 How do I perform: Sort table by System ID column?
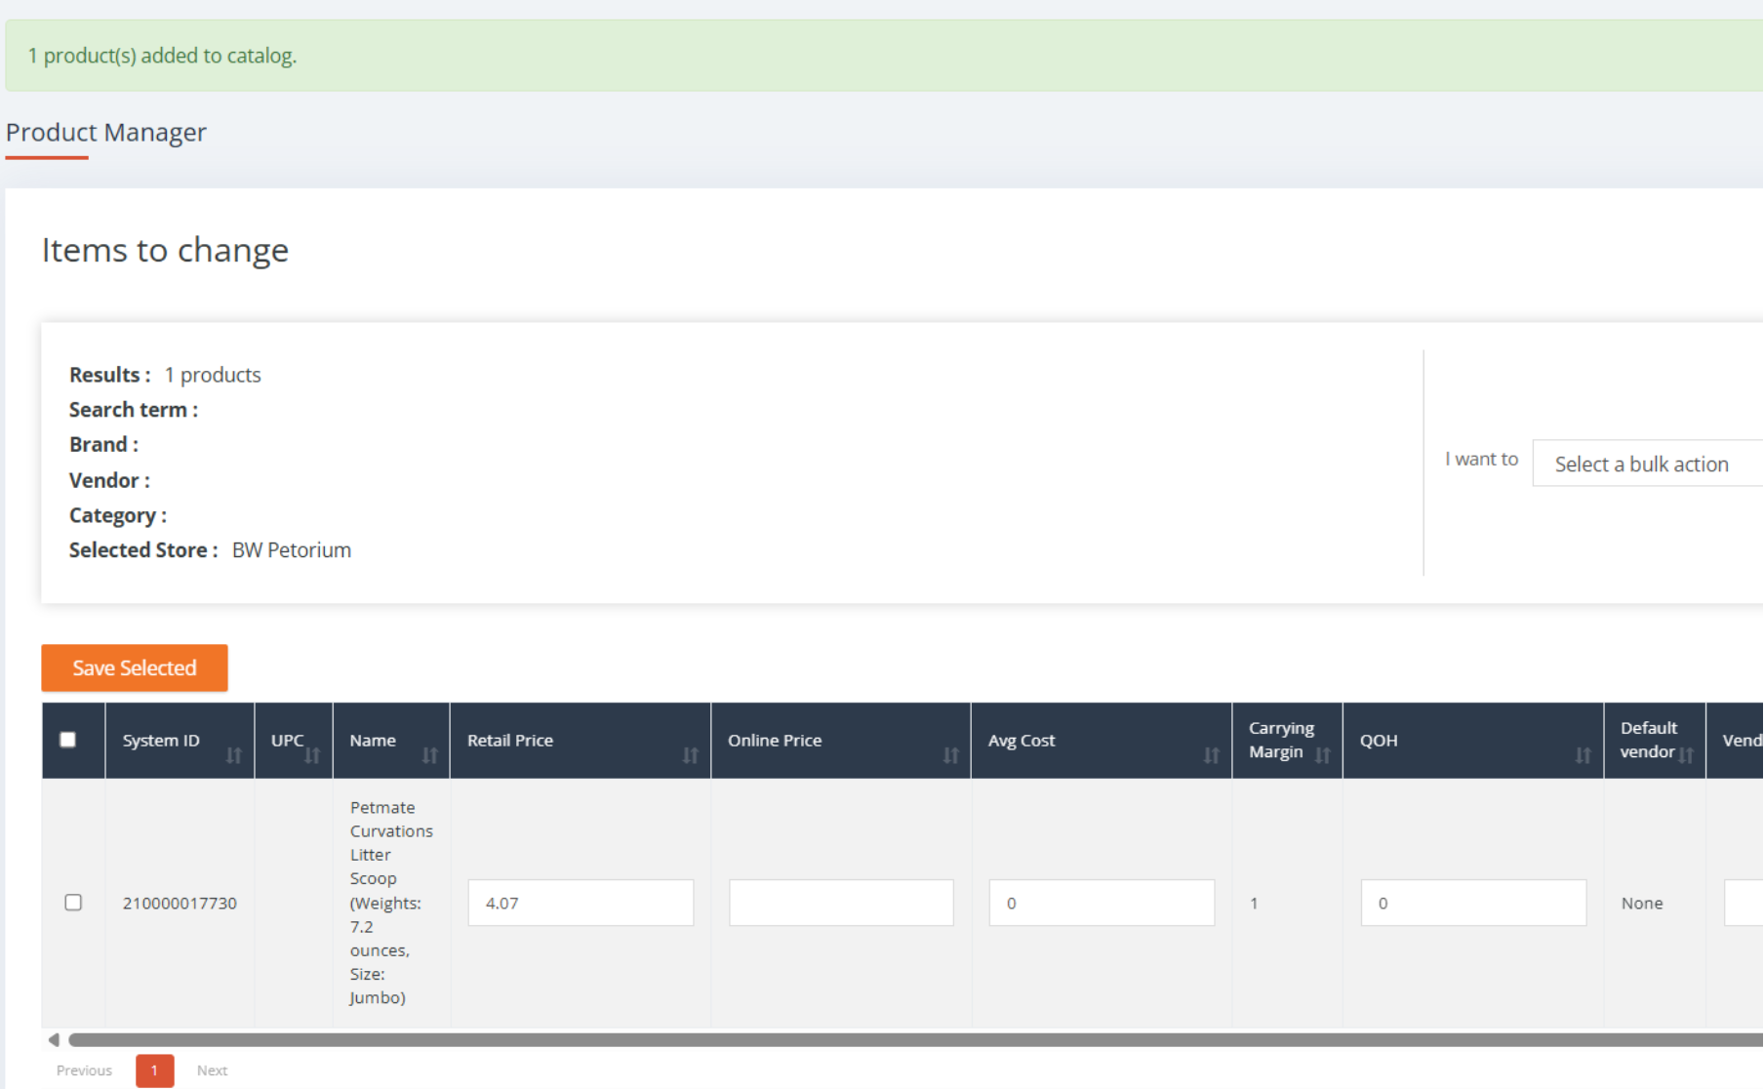233,755
